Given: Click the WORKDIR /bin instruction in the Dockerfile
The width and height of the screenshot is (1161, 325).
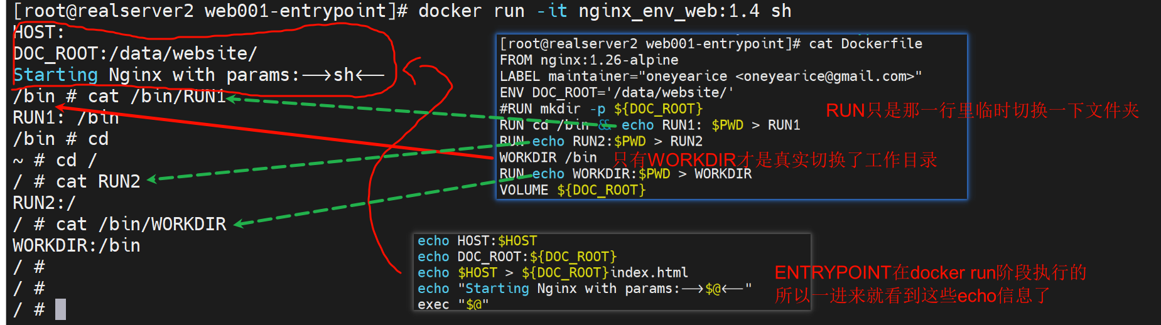Looking at the screenshot, I should [548, 157].
